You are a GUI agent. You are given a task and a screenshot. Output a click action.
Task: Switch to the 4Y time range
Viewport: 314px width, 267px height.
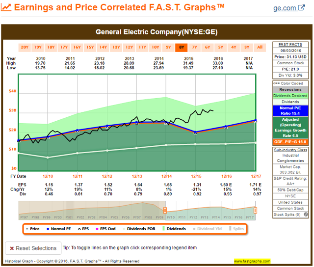tap(234, 48)
